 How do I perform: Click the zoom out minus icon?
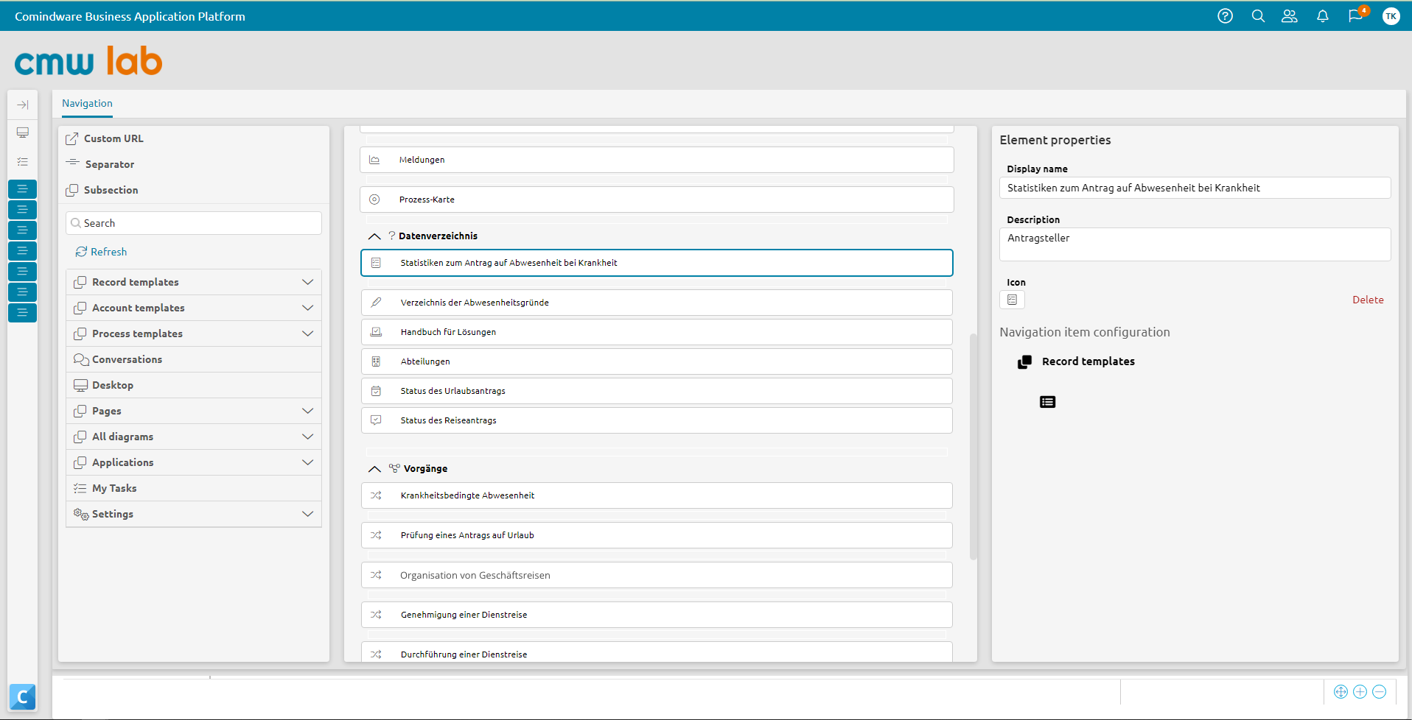pos(1380,692)
